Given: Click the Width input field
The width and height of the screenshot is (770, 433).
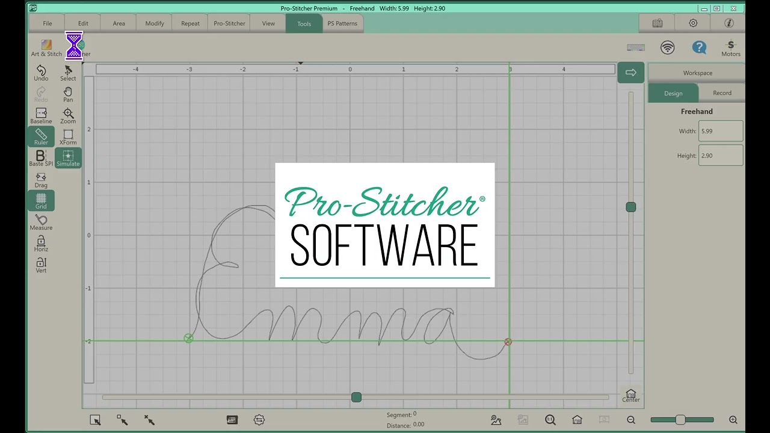Looking at the screenshot, I should coord(721,131).
